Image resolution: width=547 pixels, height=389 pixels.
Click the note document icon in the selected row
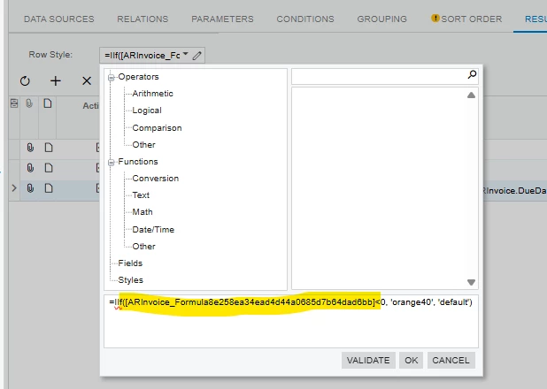pos(49,188)
